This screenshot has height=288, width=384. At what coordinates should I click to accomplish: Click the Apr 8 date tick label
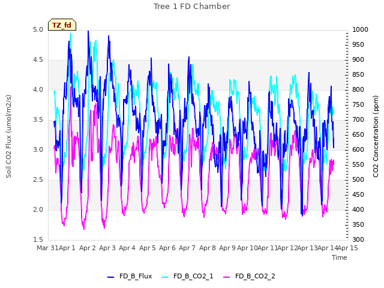(x=208, y=248)
